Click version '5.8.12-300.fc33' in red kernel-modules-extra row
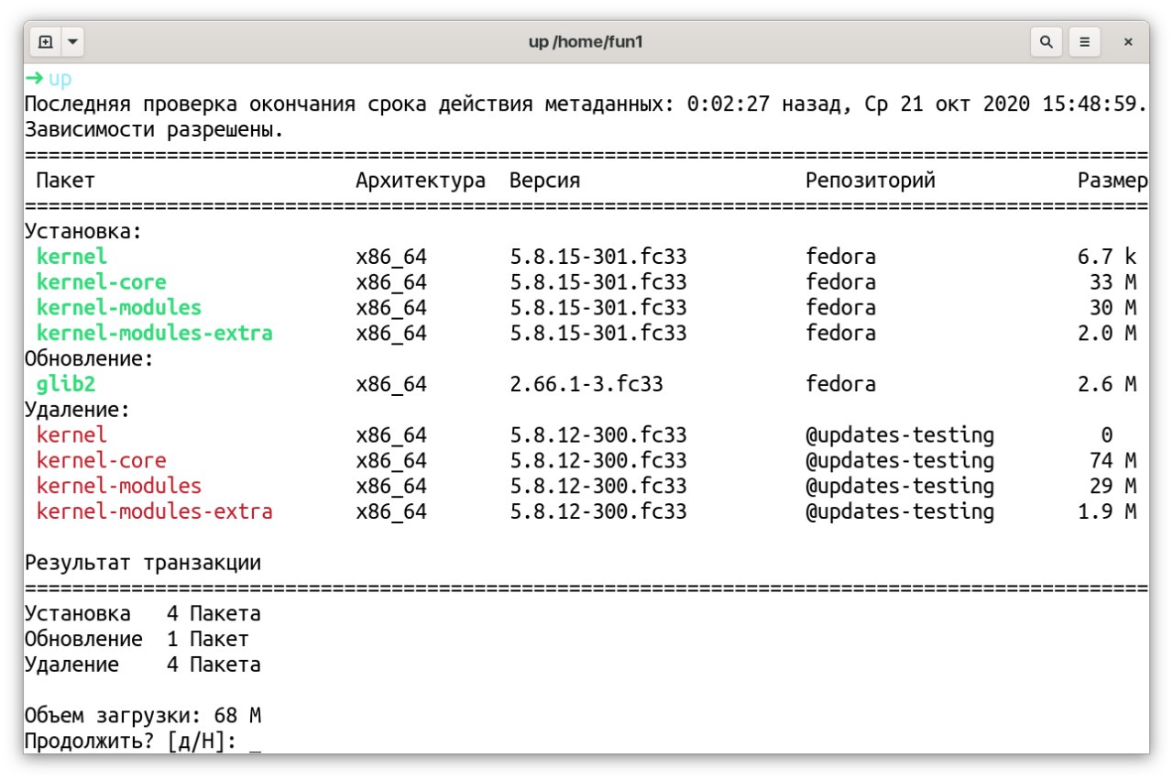Image resolution: width=1173 pixels, height=780 pixels. pyautogui.click(x=598, y=511)
